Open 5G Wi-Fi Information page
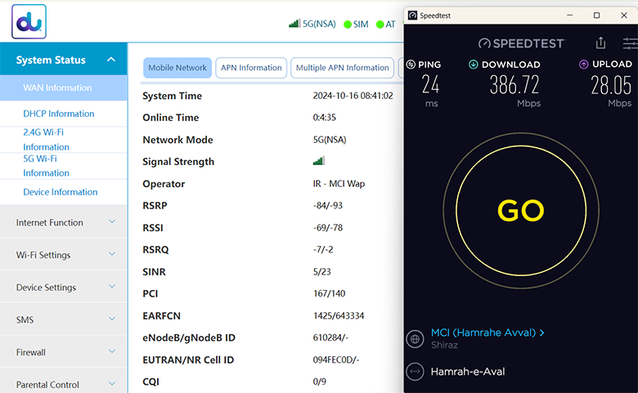 pos(64,166)
